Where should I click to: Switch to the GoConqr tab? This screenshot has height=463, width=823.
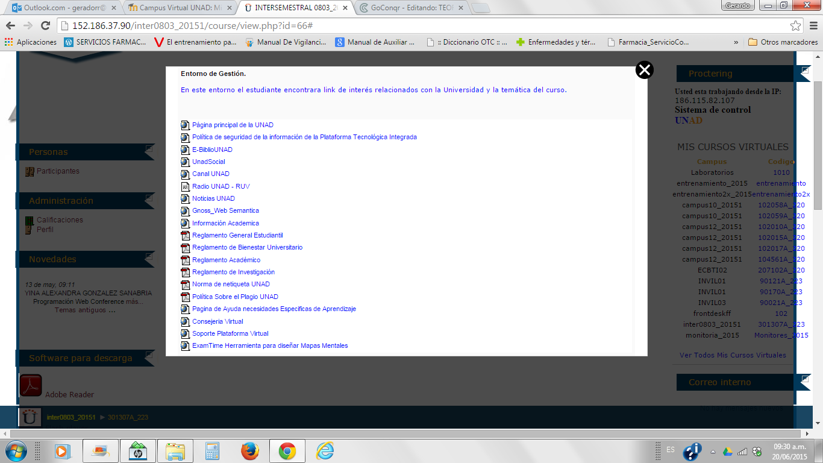pyautogui.click(x=412, y=8)
